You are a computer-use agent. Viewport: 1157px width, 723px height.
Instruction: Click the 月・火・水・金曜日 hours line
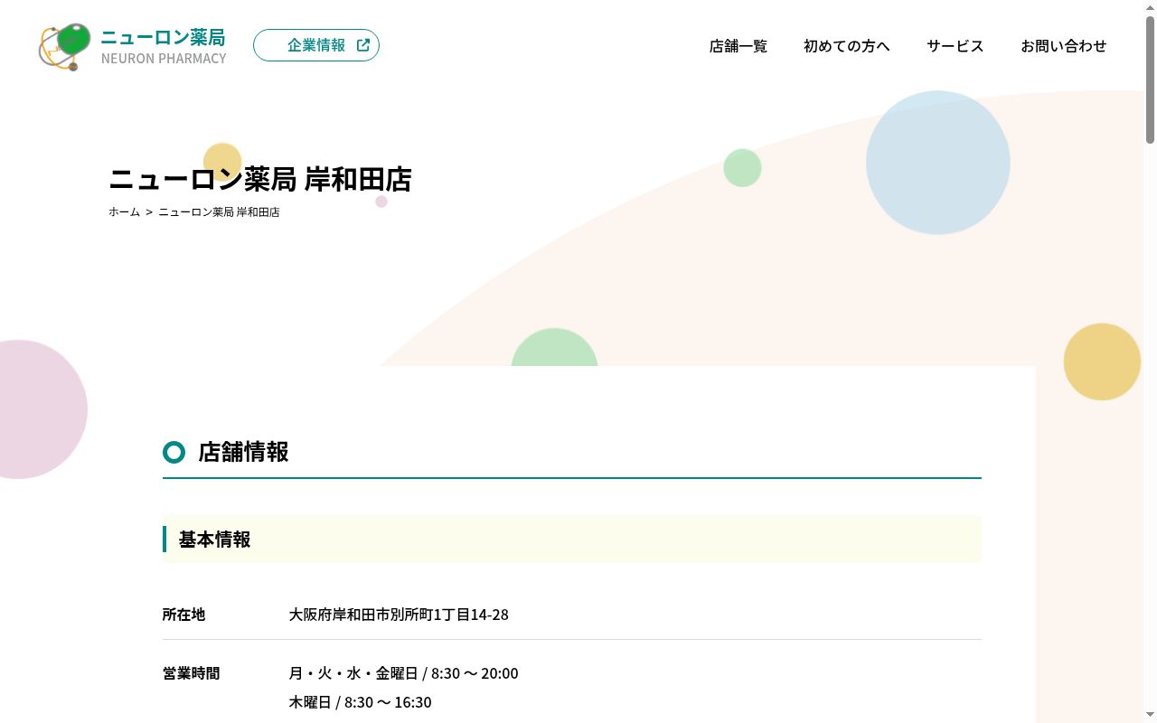click(404, 673)
